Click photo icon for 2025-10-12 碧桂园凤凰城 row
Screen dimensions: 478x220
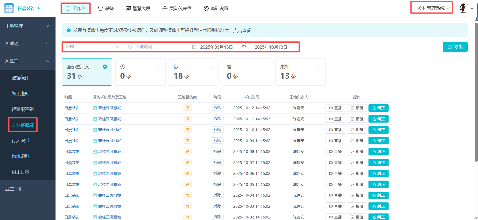[95, 108]
